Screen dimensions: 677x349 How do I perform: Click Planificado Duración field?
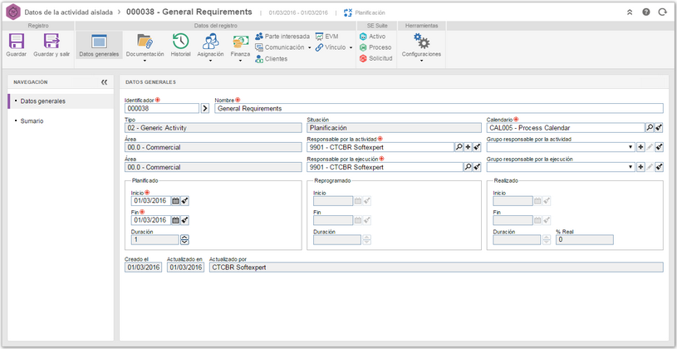coord(155,239)
